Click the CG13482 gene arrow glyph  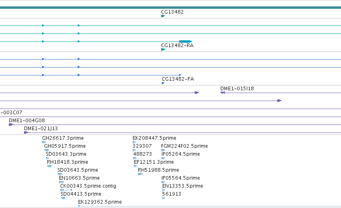pos(163,16)
